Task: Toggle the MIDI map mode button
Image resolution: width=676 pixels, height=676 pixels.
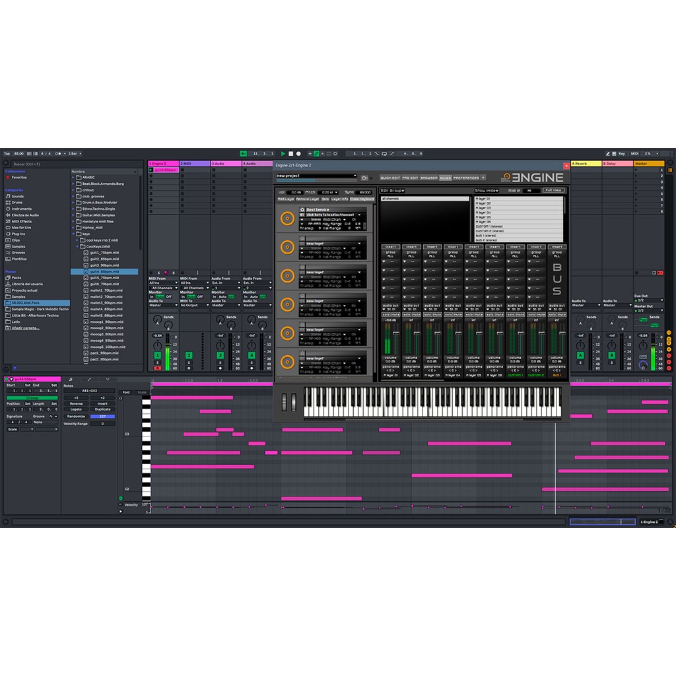Action: pos(634,153)
